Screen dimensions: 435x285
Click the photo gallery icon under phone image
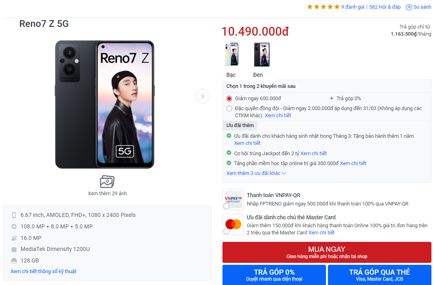click(x=107, y=182)
